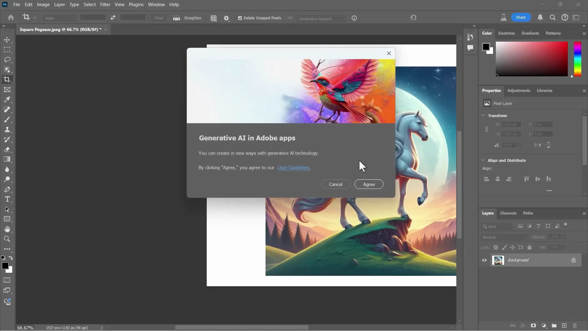
Task: Select the Zoom tool
Action: 7,239
